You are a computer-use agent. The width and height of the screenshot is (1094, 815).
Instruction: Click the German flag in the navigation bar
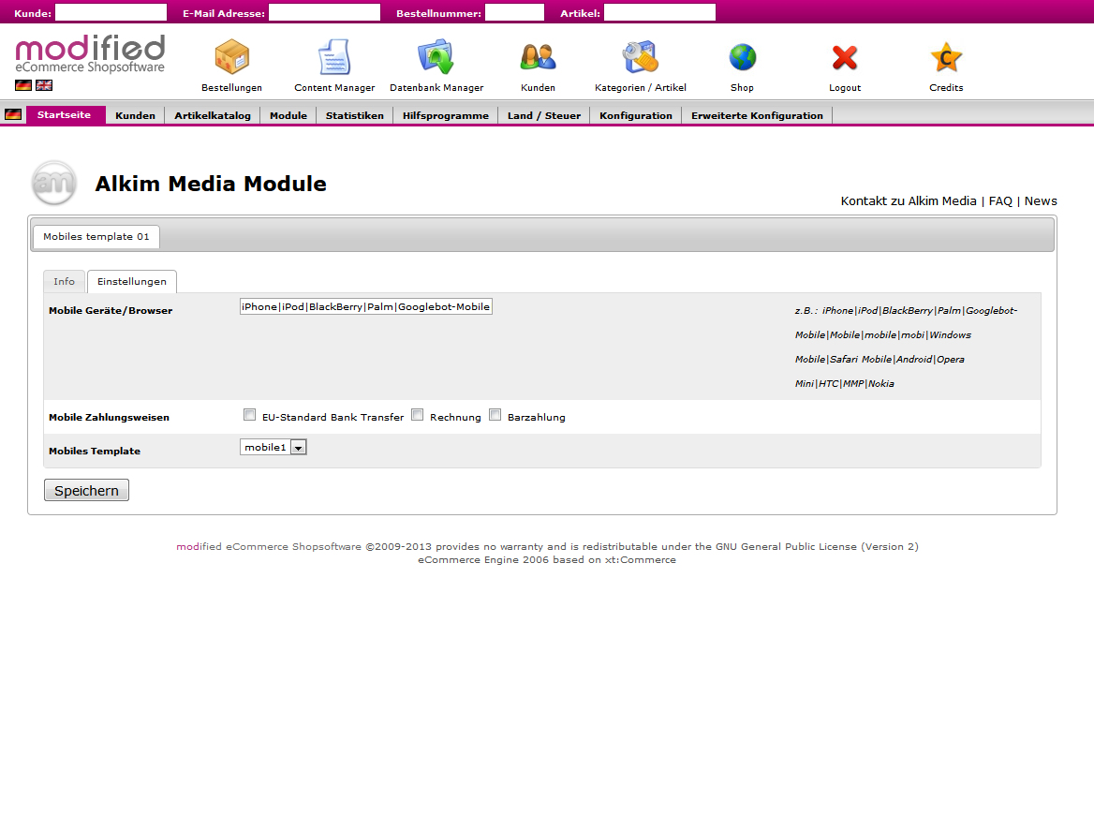pos(13,114)
